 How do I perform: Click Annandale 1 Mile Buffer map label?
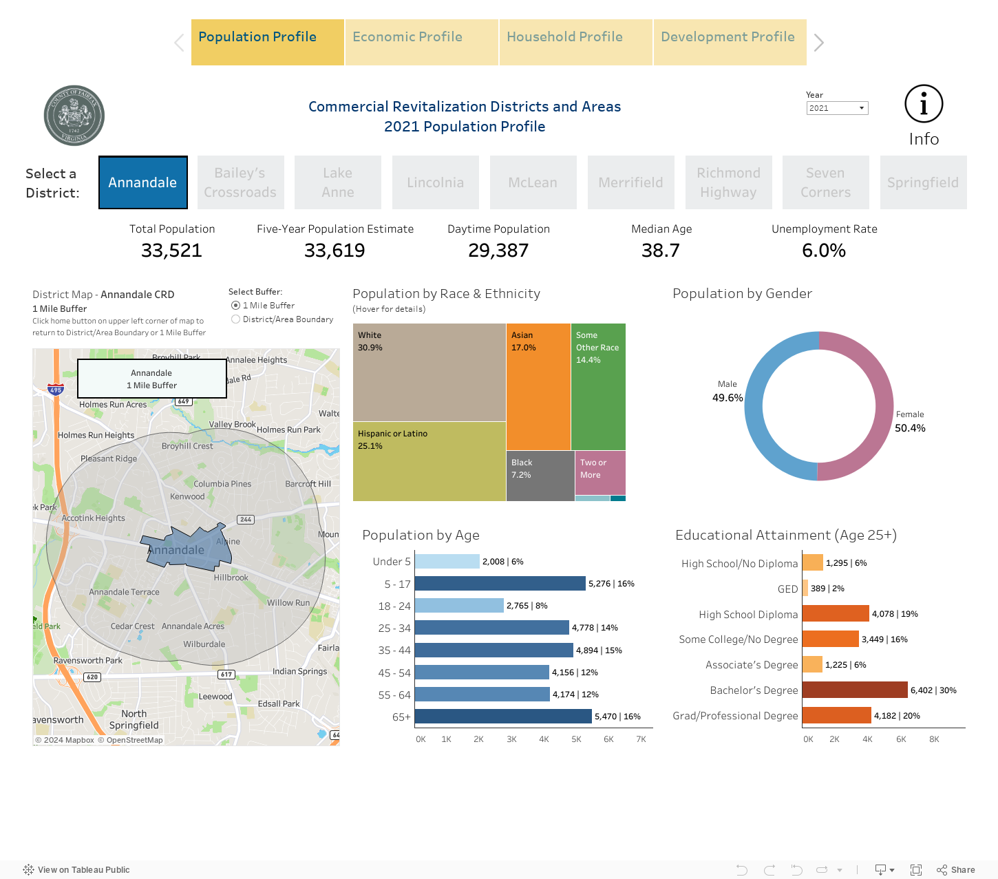(152, 379)
